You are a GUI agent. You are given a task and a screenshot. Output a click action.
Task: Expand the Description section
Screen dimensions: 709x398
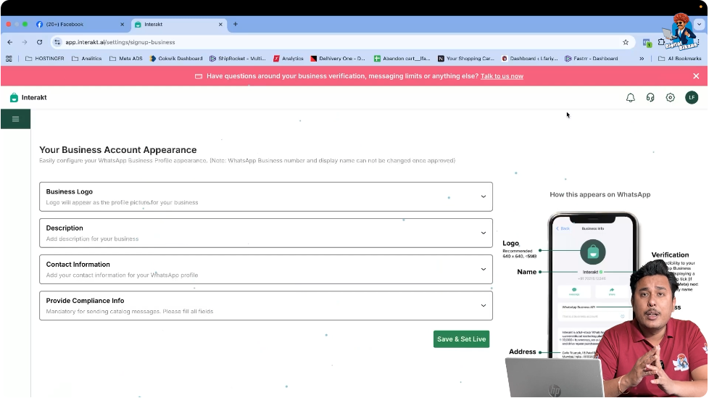click(x=266, y=233)
